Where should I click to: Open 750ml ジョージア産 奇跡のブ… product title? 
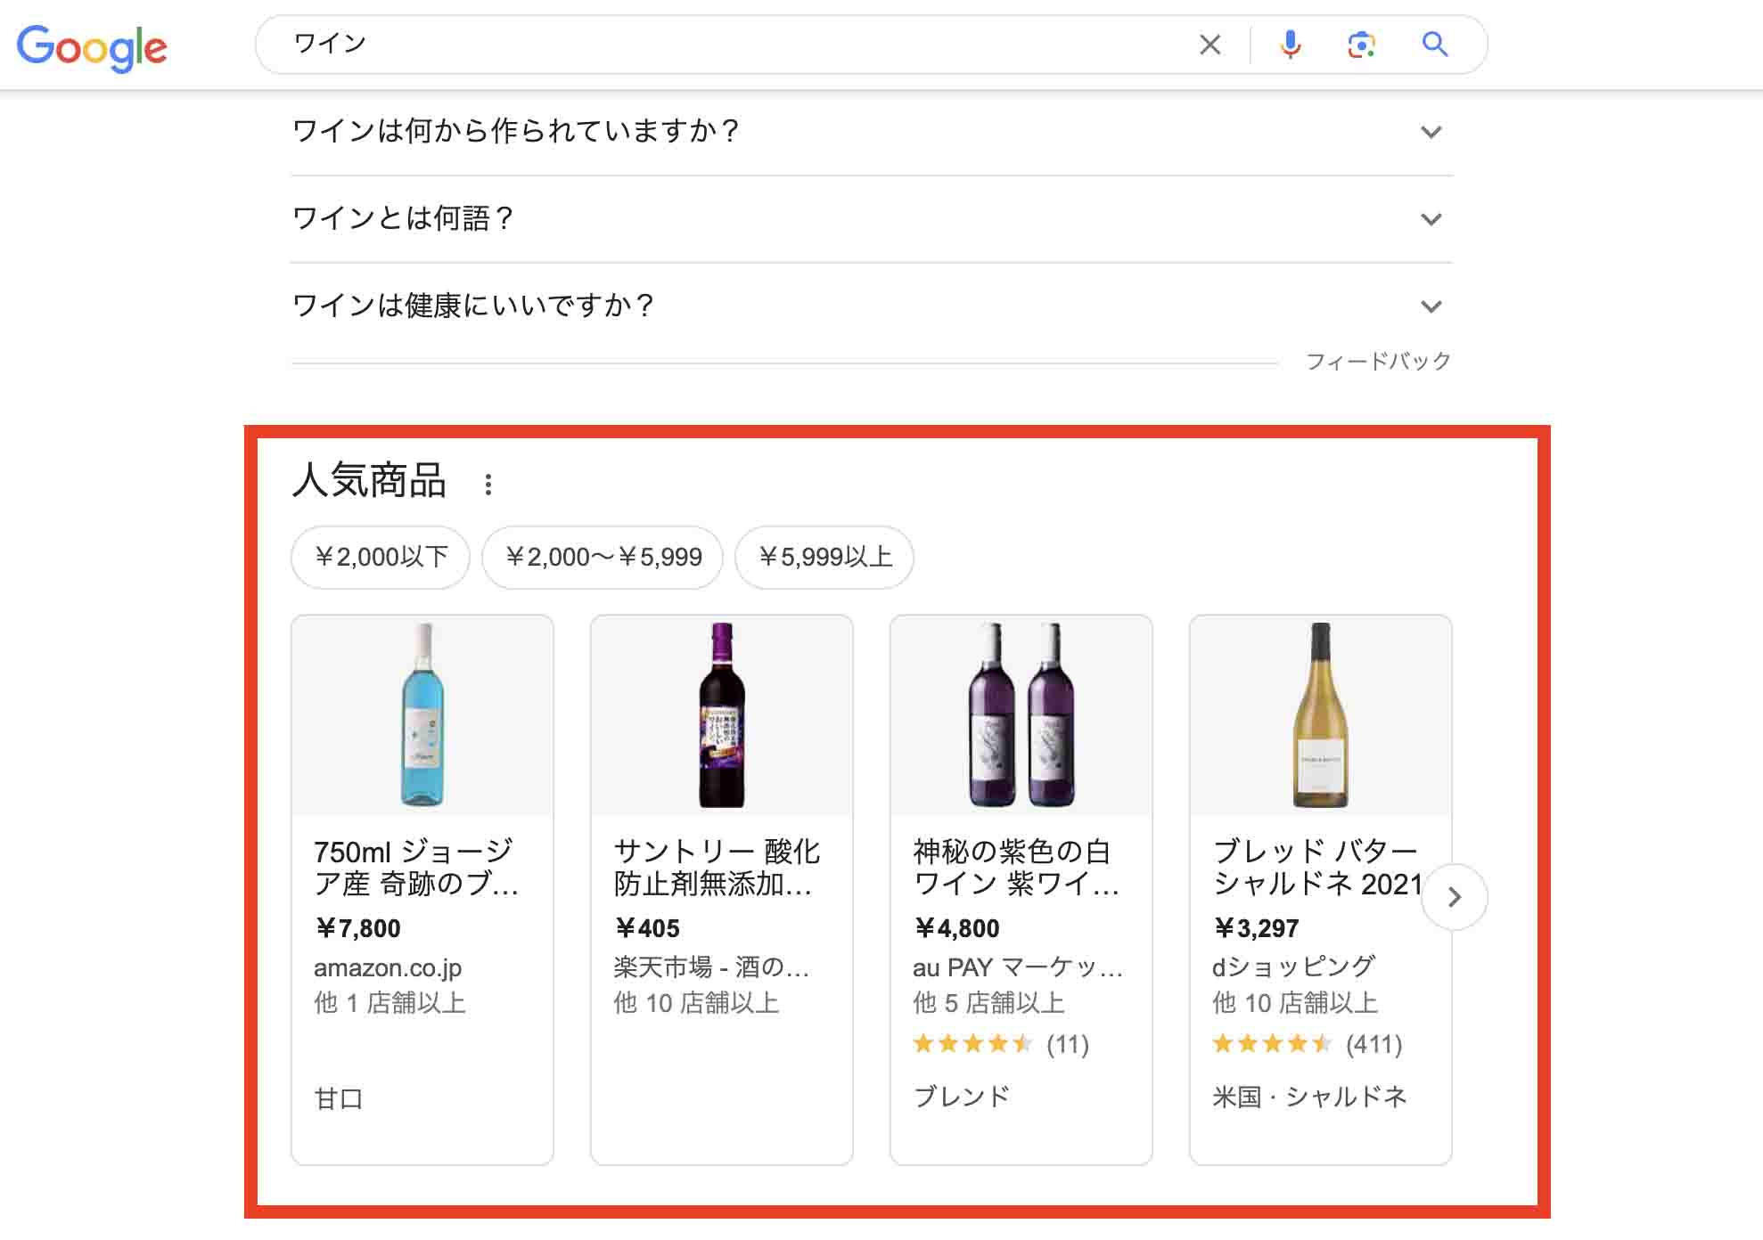pyautogui.click(x=416, y=867)
